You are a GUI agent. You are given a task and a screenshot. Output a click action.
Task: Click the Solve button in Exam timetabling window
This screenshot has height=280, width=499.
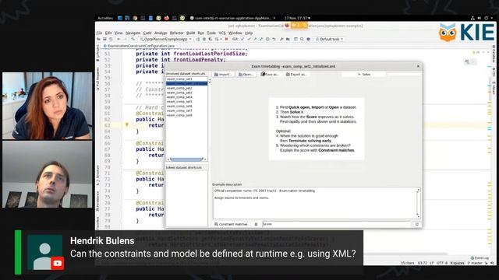(364, 75)
